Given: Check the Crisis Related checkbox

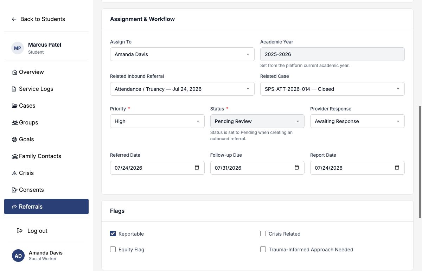Looking at the screenshot, I should [263, 233].
